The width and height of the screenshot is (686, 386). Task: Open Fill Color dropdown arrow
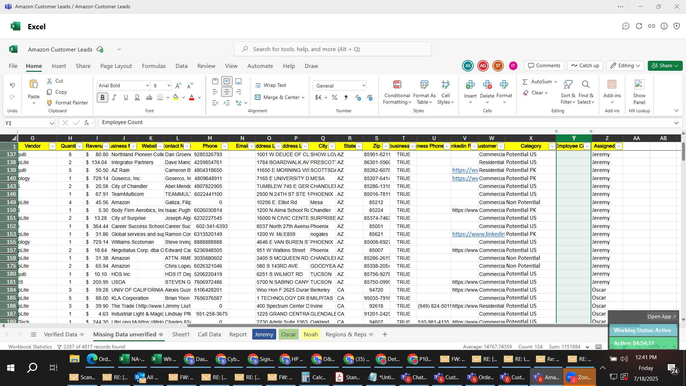pos(183,97)
